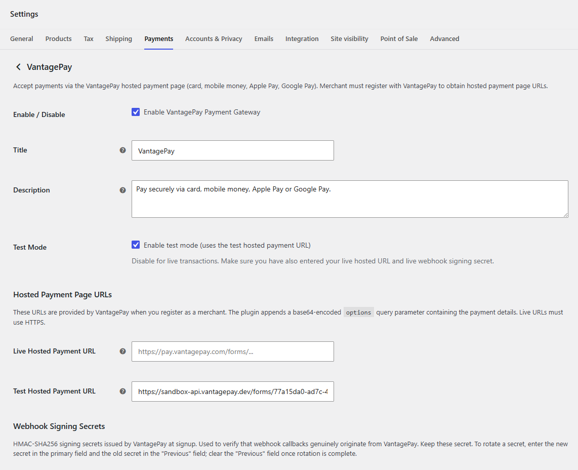Show help icon for Live Hosted Payment URL
The height and width of the screenshot is (470, 578).
tap(123, 351)
